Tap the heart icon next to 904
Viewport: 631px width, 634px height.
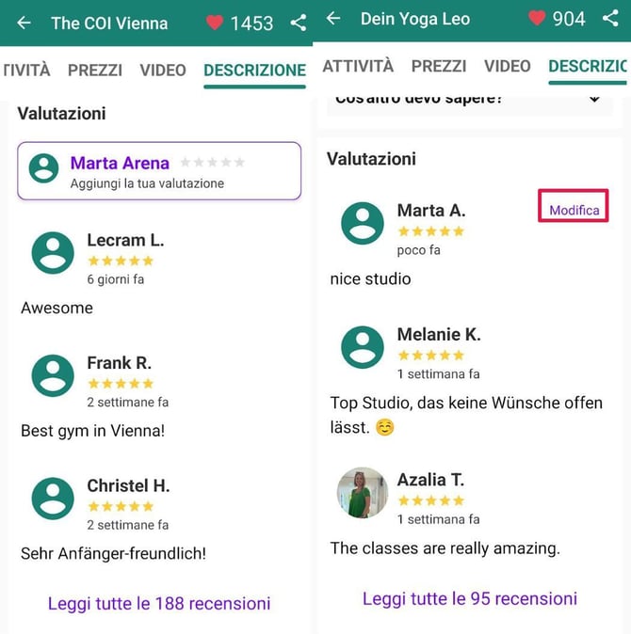pyautogui.click(x=537, y=18)
